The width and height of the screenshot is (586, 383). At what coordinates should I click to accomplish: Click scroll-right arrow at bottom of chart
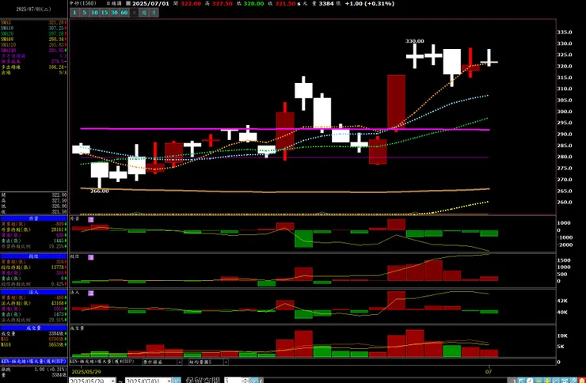point(514,381)
